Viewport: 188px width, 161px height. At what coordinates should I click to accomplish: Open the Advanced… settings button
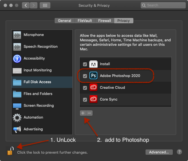pos(159,152)
